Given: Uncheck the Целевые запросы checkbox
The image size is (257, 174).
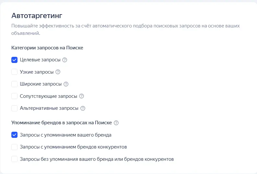Looking at the screenshot, I should [15, 60].
